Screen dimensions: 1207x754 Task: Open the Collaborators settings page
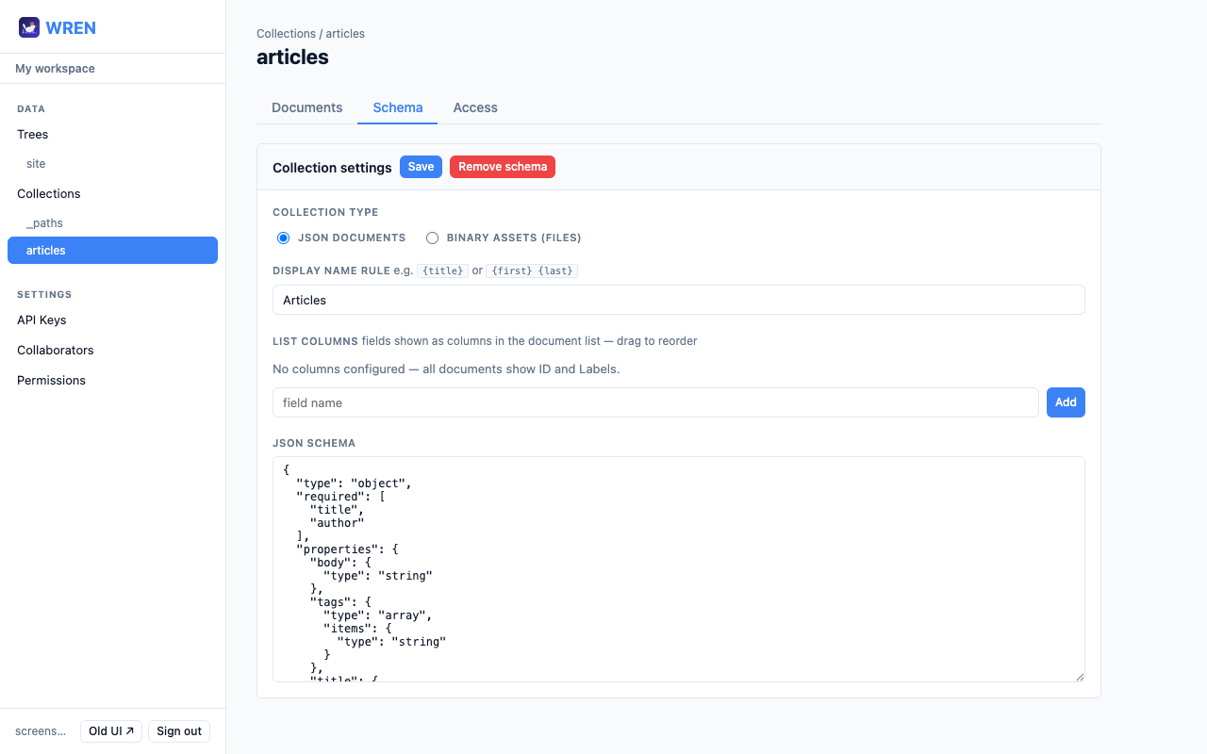click(55, 350)
